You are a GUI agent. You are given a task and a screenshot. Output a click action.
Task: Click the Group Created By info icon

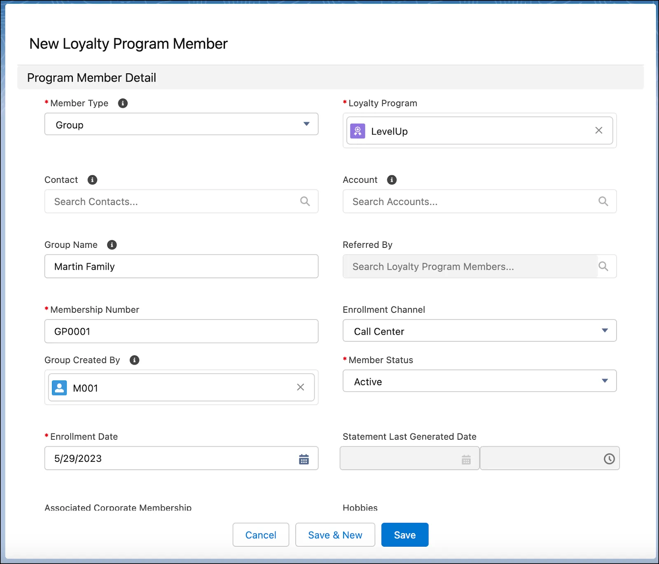coord(134,360)
